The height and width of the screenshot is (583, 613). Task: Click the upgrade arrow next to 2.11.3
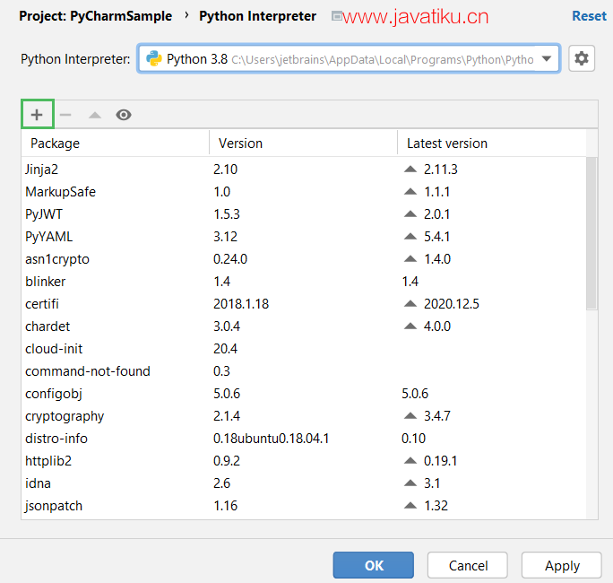[x=410, y=169]
